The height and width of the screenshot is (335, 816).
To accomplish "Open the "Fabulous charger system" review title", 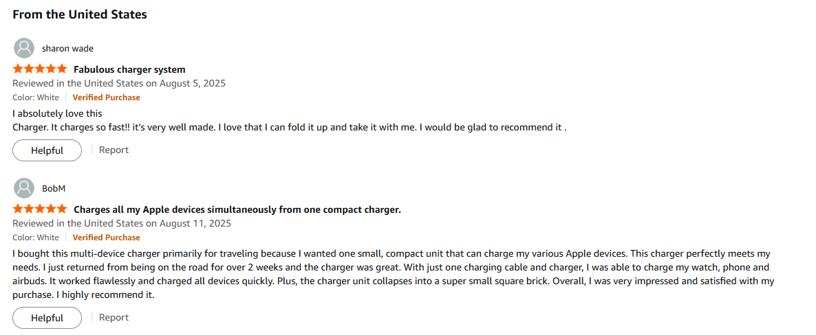I will tap(129, 69).
